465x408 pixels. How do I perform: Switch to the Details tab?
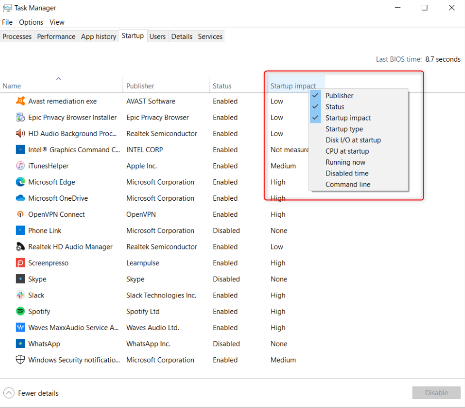182,37
